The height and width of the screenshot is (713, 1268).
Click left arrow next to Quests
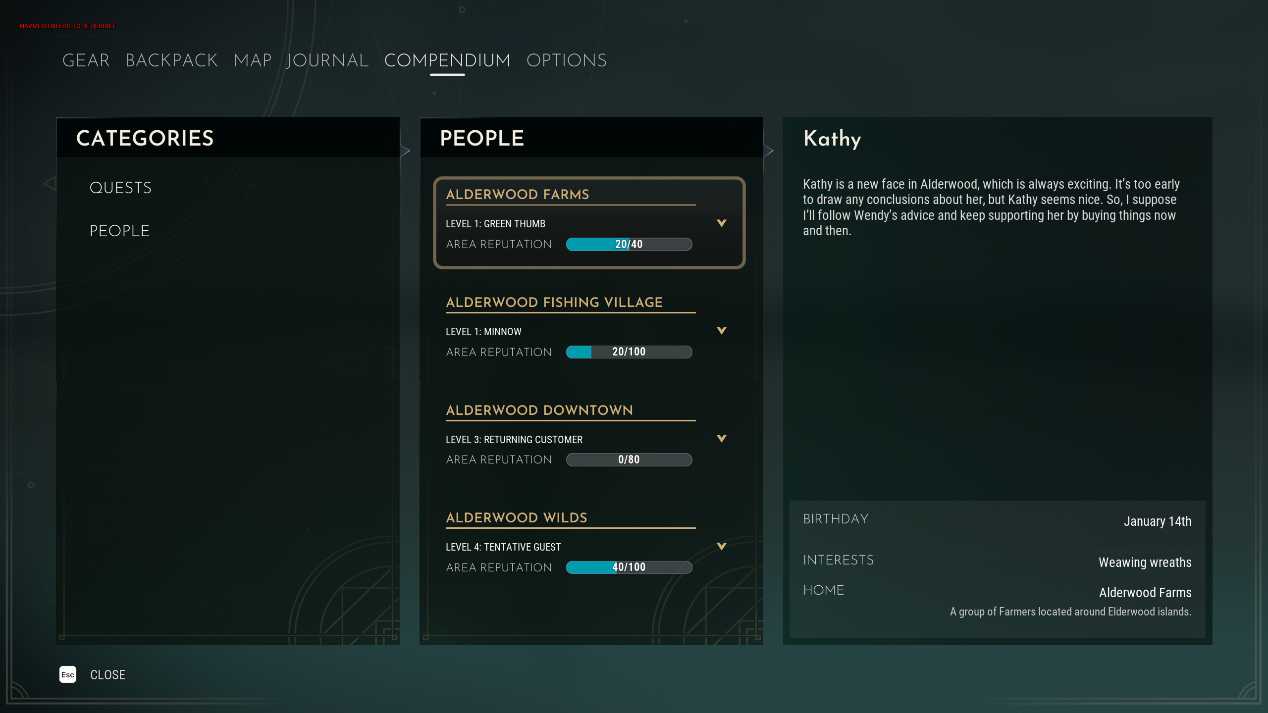[x=50, y=184]
